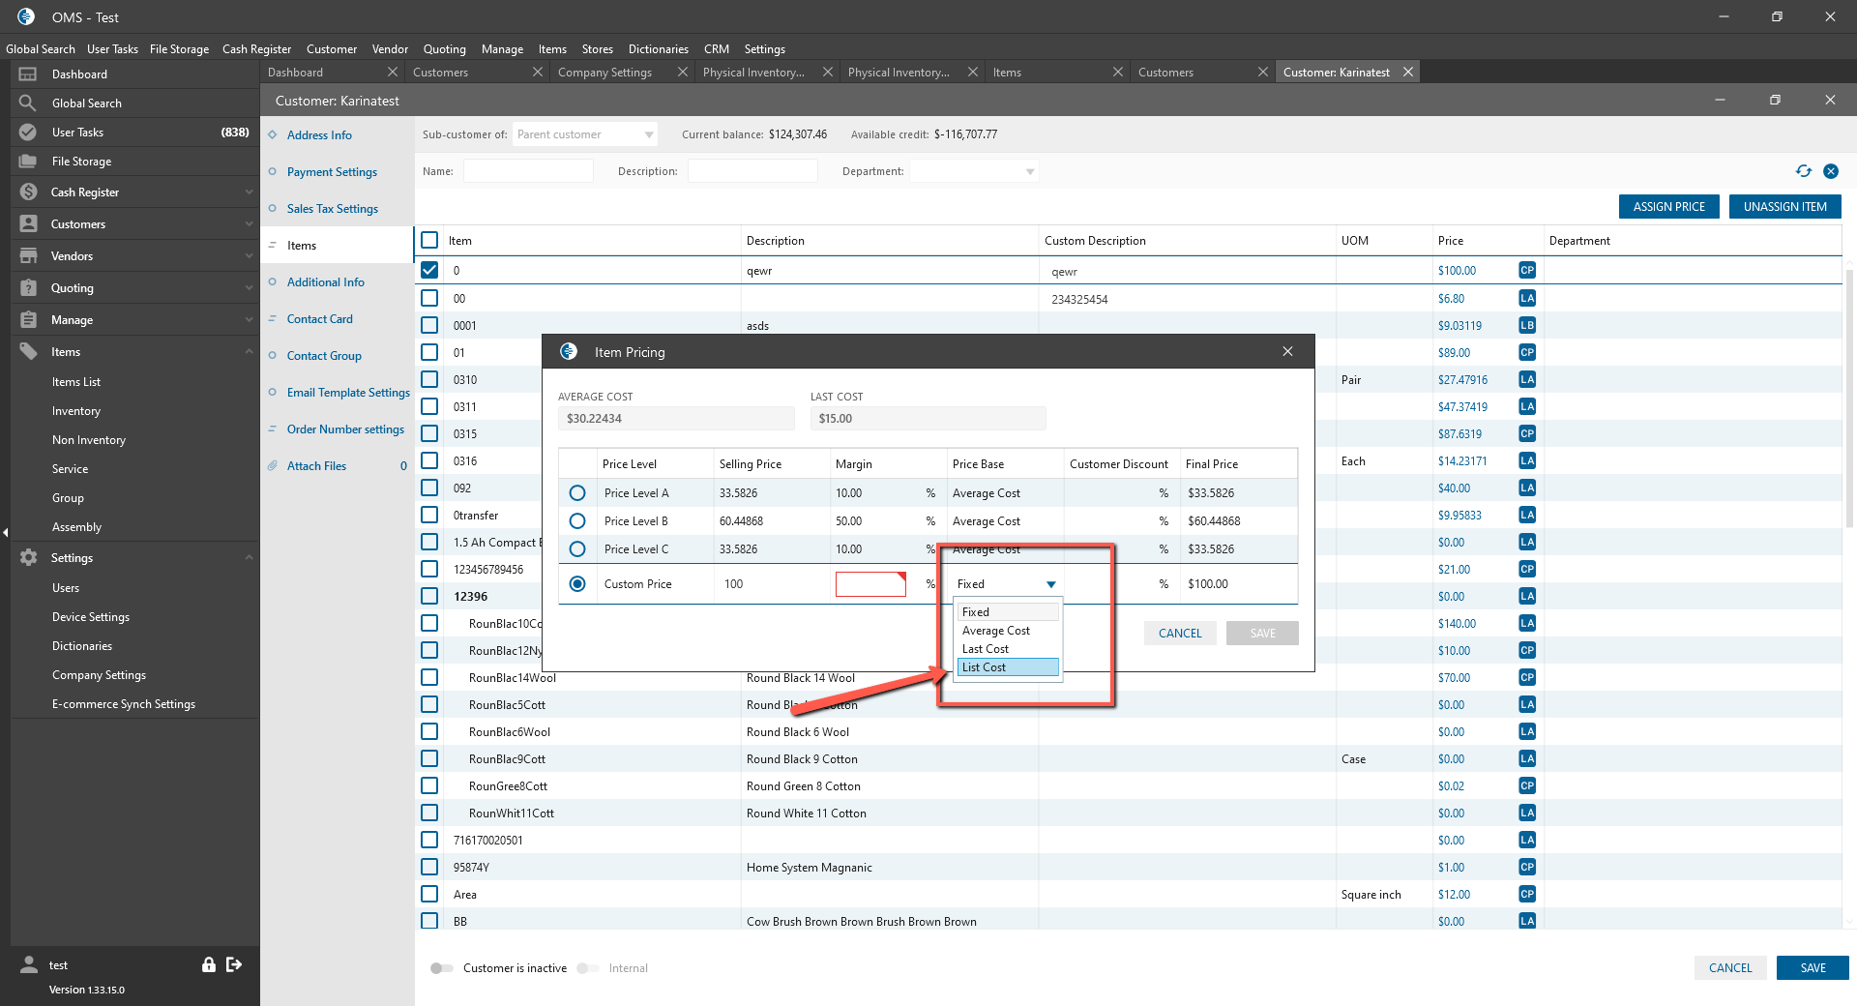Click the logout icon in the bottom sidebar
The width and height of the screenshot is (1857, 1006).
[234, 964]
